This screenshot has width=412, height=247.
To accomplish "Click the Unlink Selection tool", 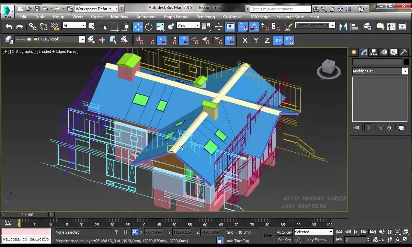I will (x=44, y=26).
